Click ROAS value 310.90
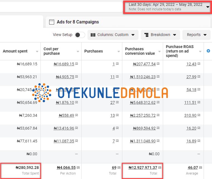This screenshot has height=179, width=212. tap(190, 115)
